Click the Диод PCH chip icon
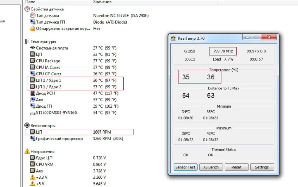The height and width of the screenshot is (187, 298). coord(32,93)
